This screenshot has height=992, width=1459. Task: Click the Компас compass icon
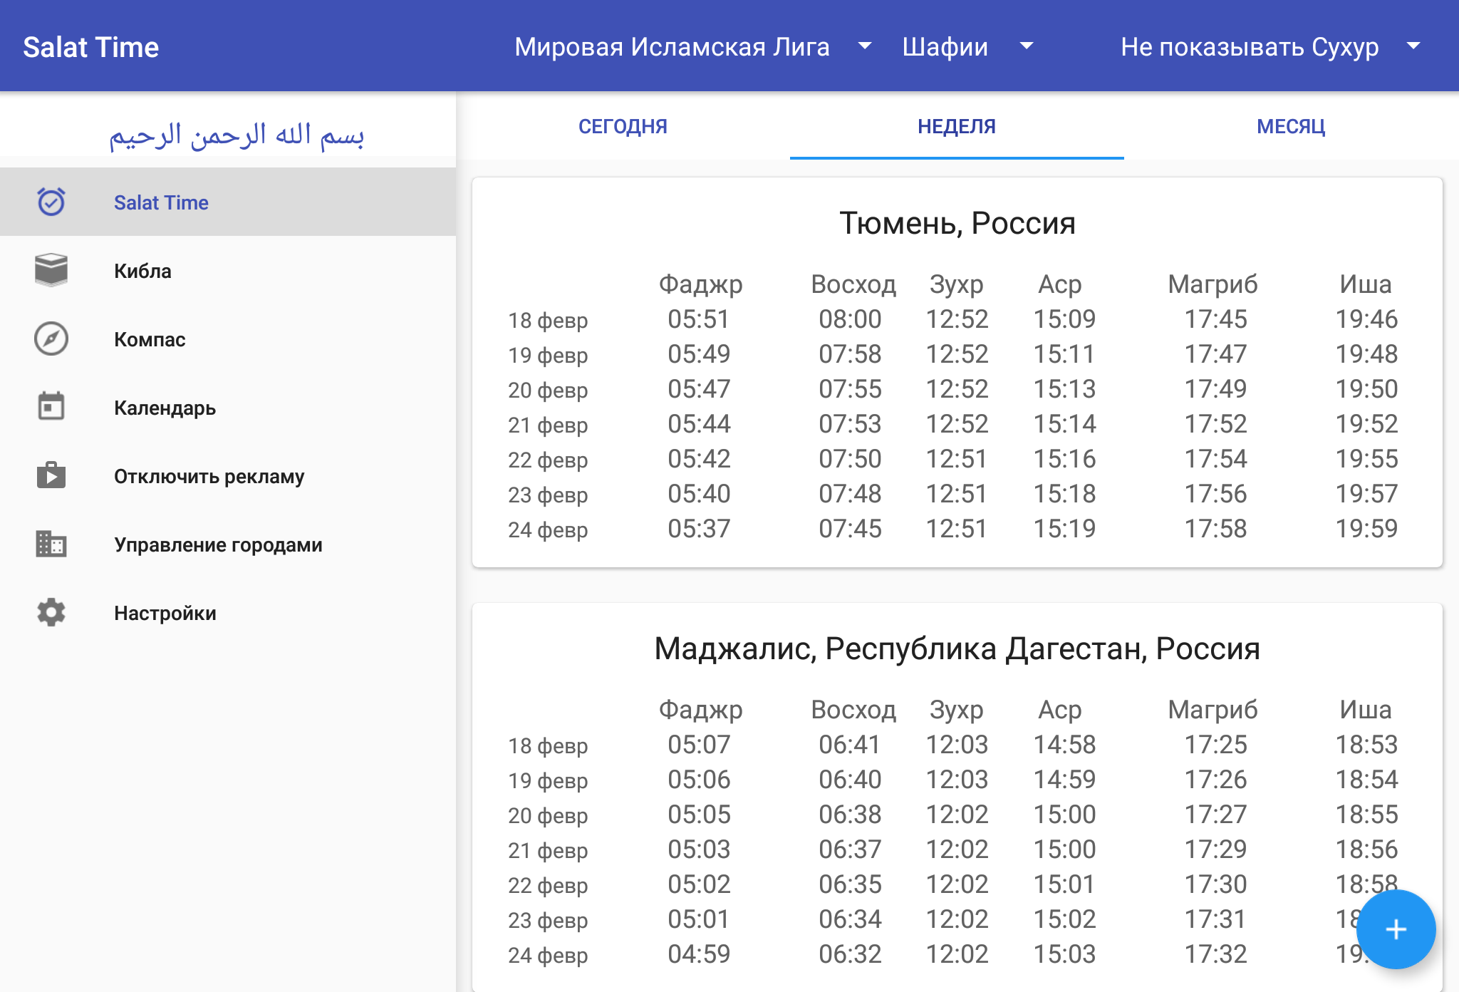[x=51, y=339]
